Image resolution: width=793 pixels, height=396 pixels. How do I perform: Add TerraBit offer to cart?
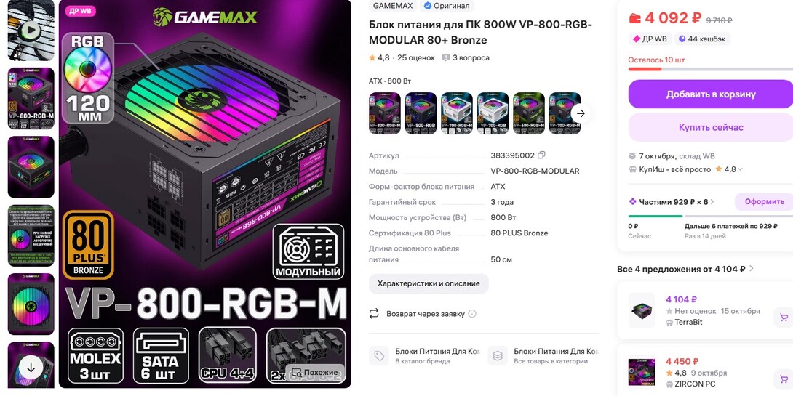pyautogui.click(x=784, y=318)
